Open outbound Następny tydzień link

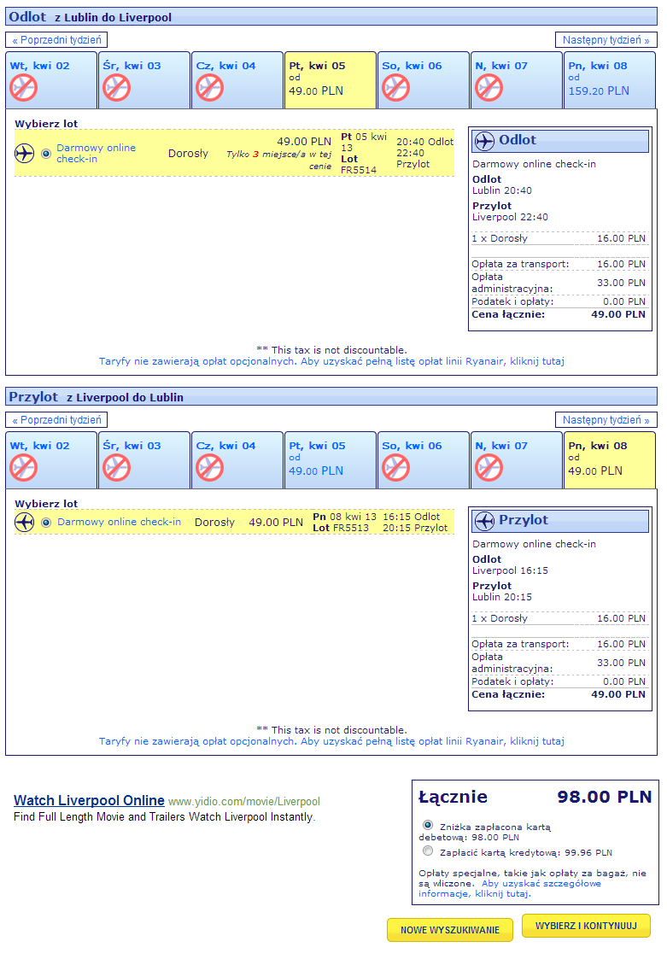606,40
